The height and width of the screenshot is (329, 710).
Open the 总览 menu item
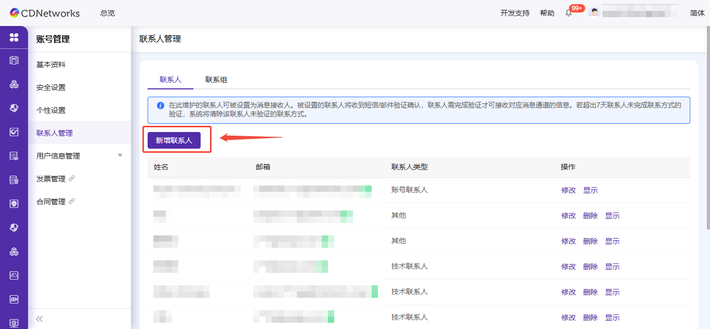(x=107, y=13)
